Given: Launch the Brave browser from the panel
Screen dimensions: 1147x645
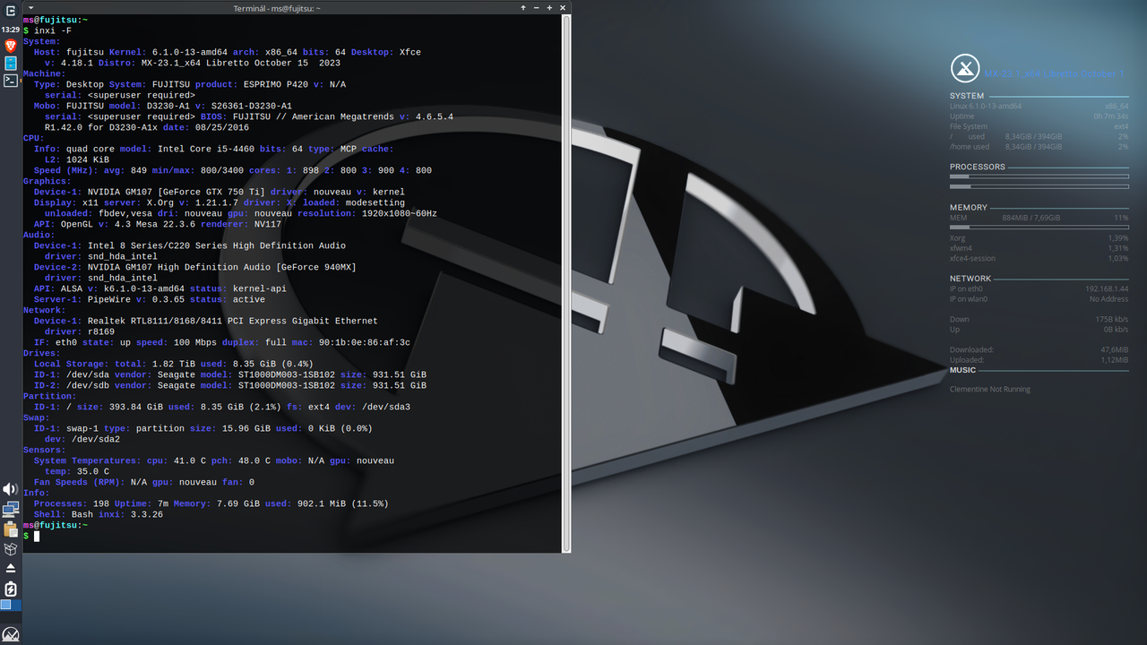Looking at the screenshot, I should [11, 46].
